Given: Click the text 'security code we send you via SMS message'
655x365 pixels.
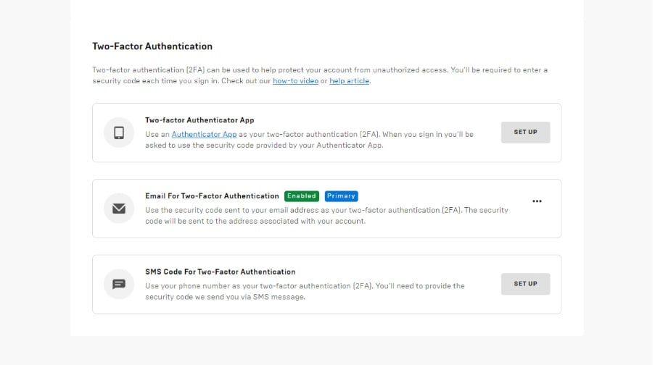Looking at the screenshot, I should 225,297.
